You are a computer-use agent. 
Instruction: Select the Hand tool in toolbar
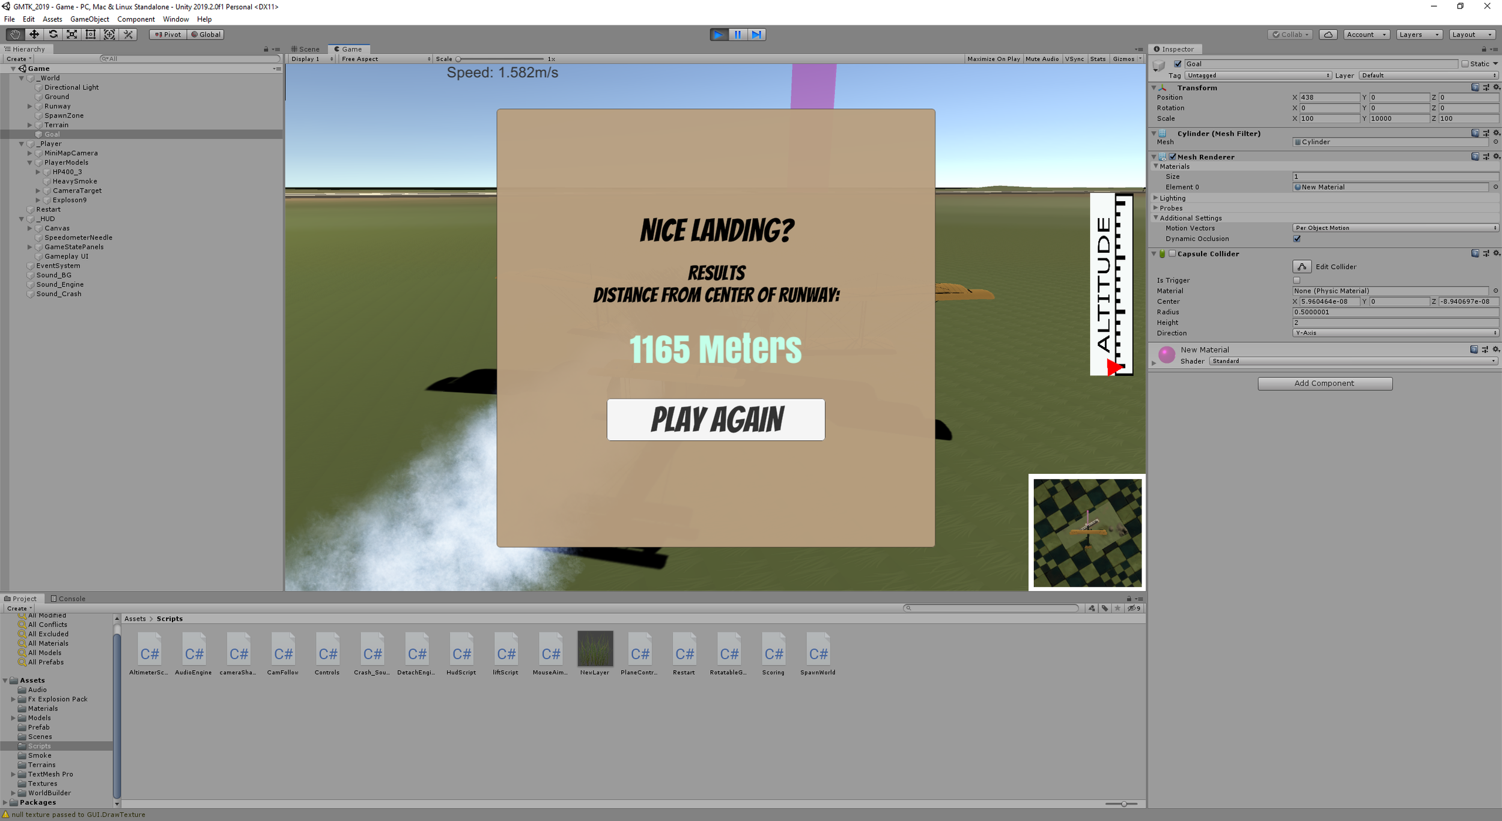click(15, 34)
